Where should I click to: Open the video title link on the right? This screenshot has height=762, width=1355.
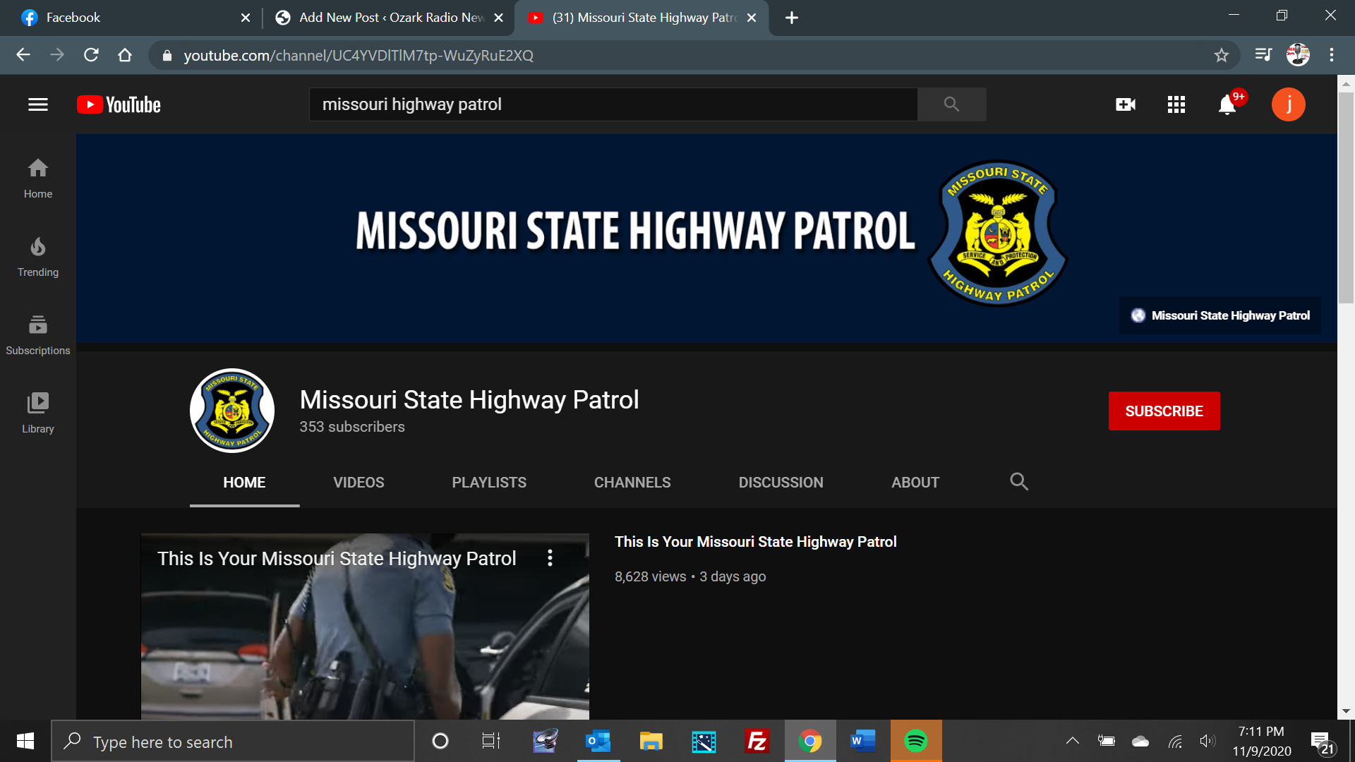(x=755, y=542)
